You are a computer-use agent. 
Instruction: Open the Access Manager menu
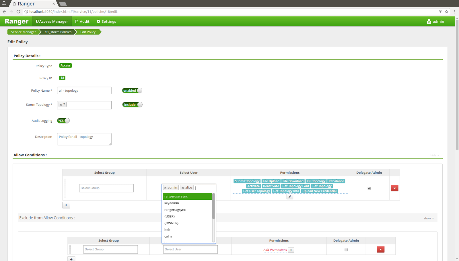click(x=52, y=21)
